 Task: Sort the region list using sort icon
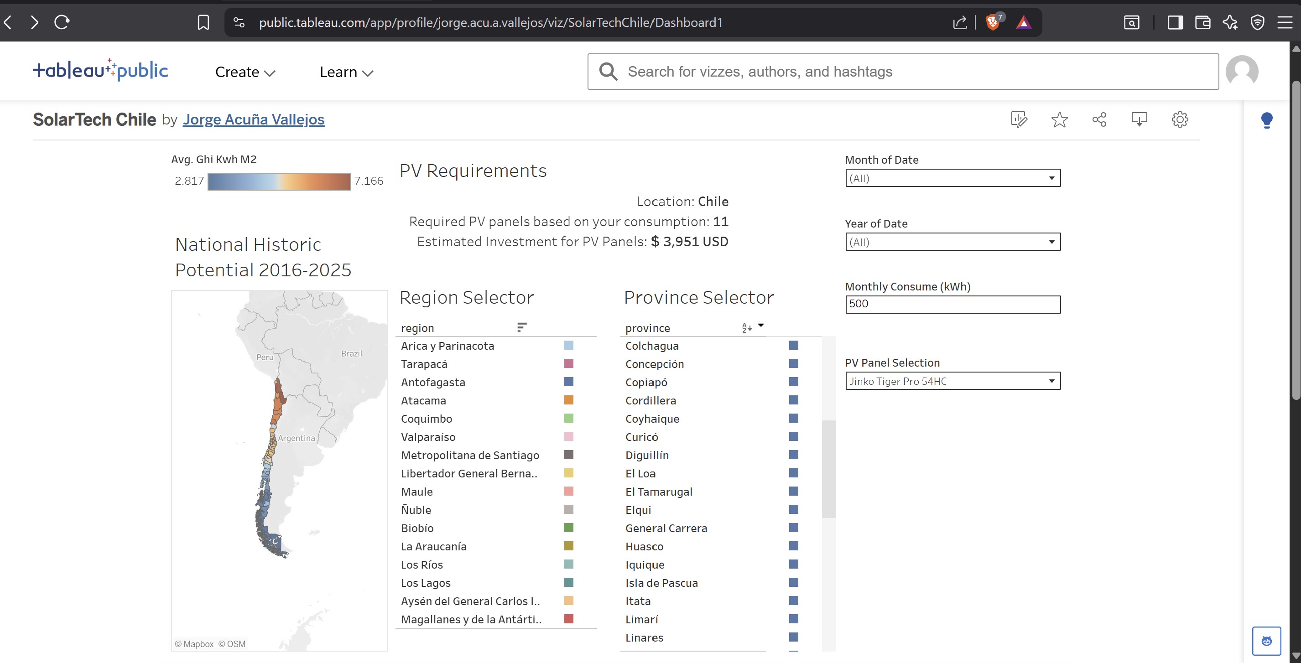click(x=522, y=327)
